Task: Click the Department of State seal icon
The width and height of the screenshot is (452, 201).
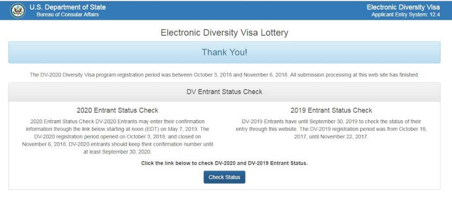Action: (18, 11)
